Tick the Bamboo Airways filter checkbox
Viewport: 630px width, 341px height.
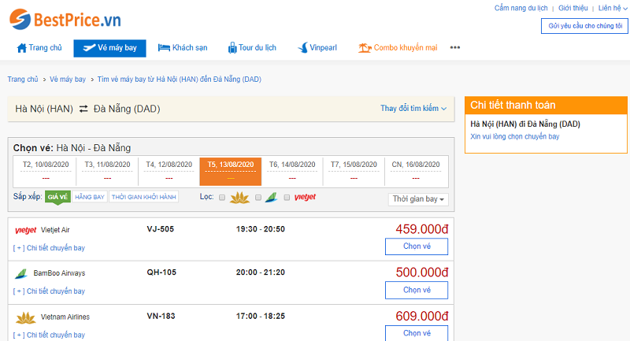point(258,197)
